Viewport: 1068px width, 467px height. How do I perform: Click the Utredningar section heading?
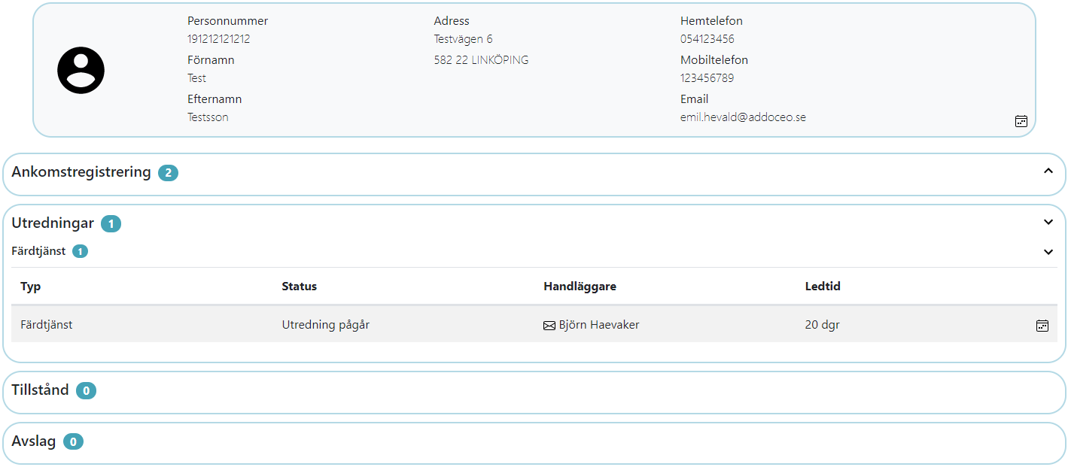pos(53,223)
